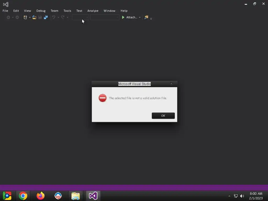Viewport: 268px width, 201px height.
Task: Open the Debug menu
Action: (41, 11)
